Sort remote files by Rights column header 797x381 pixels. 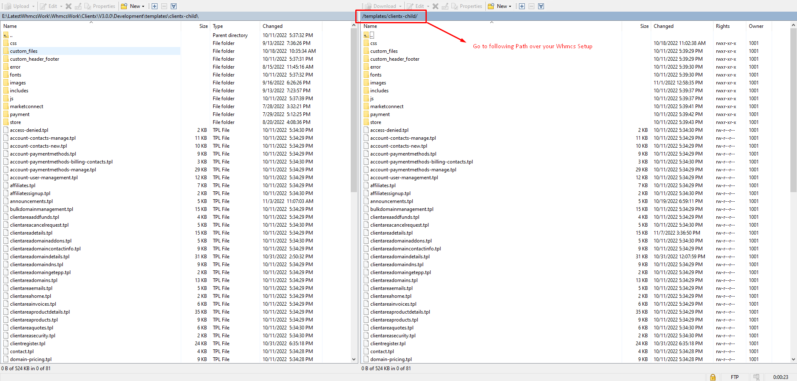pos(723,26)
